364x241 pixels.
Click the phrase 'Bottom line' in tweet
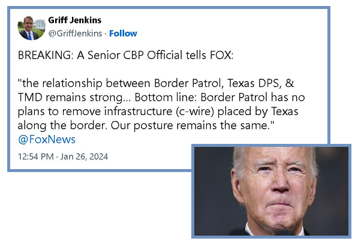pyautogui.click(x=164, y=97)
